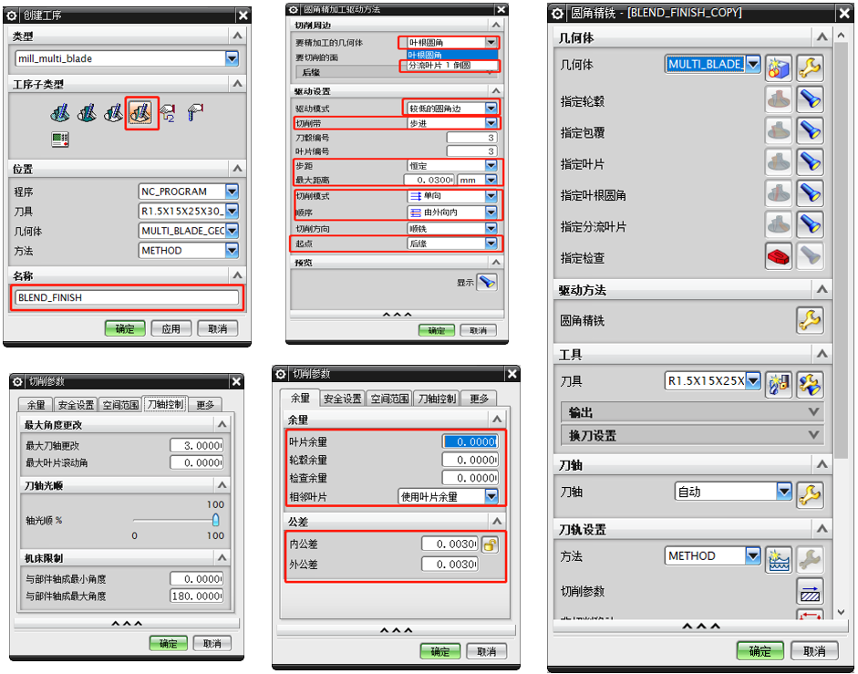Viewport: 858px width, 674px height.
Task: Click the new tool icon beside 刀具 dropdown
Action: pyautogui.click(x=779, y=384)
